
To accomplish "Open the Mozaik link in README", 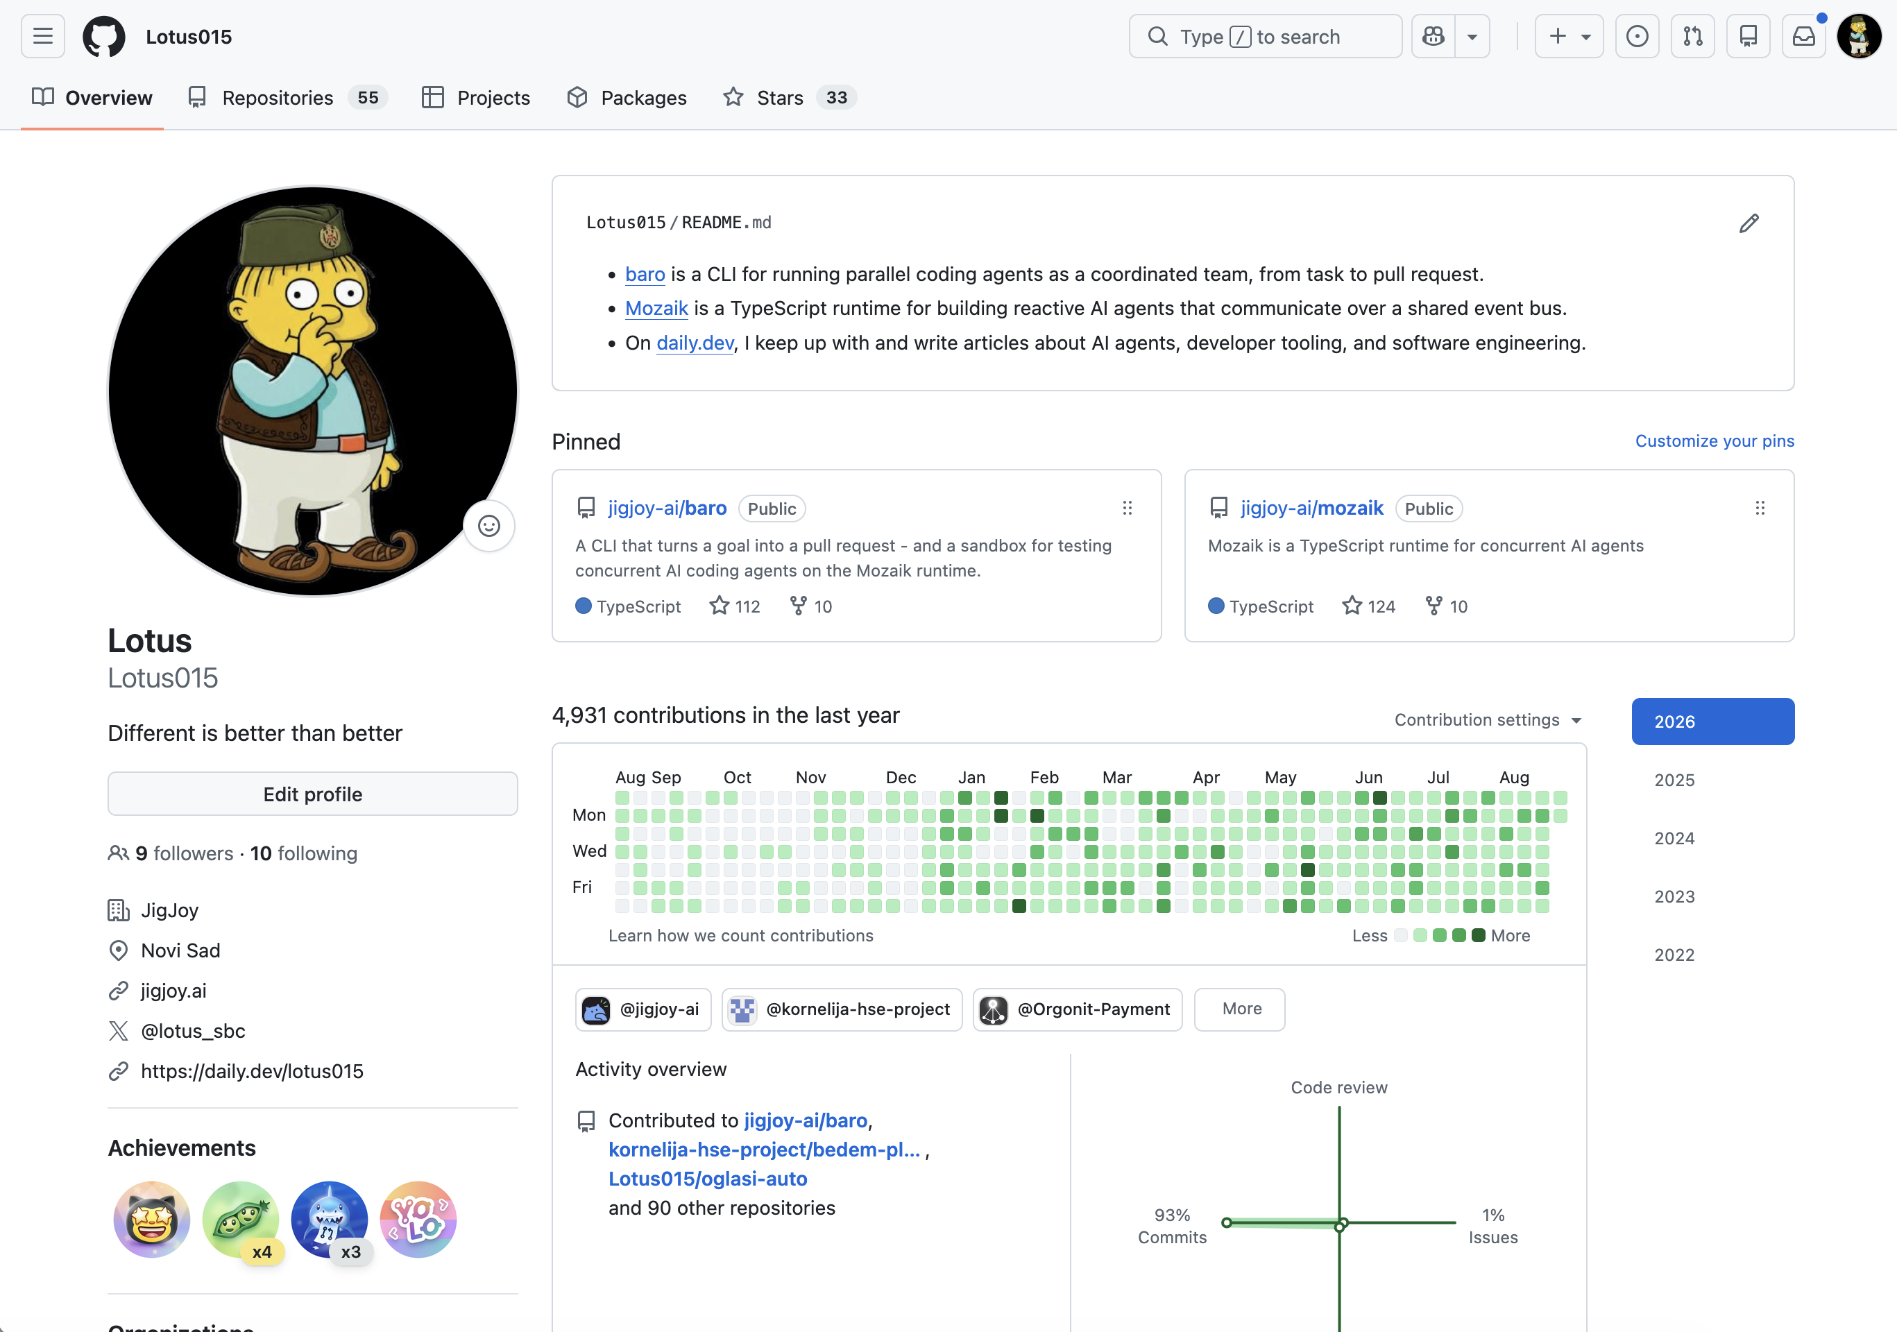I will pyautogui.click(x=657, y=308).
